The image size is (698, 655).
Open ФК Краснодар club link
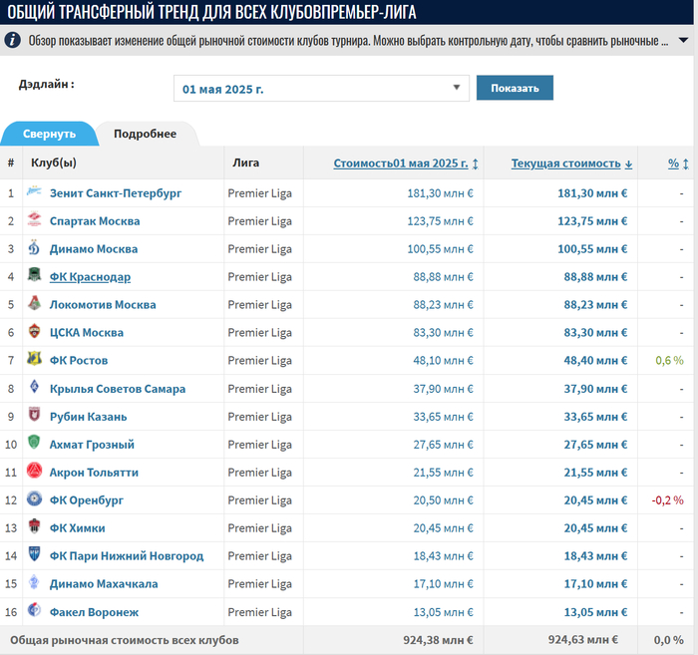[90, 277]
